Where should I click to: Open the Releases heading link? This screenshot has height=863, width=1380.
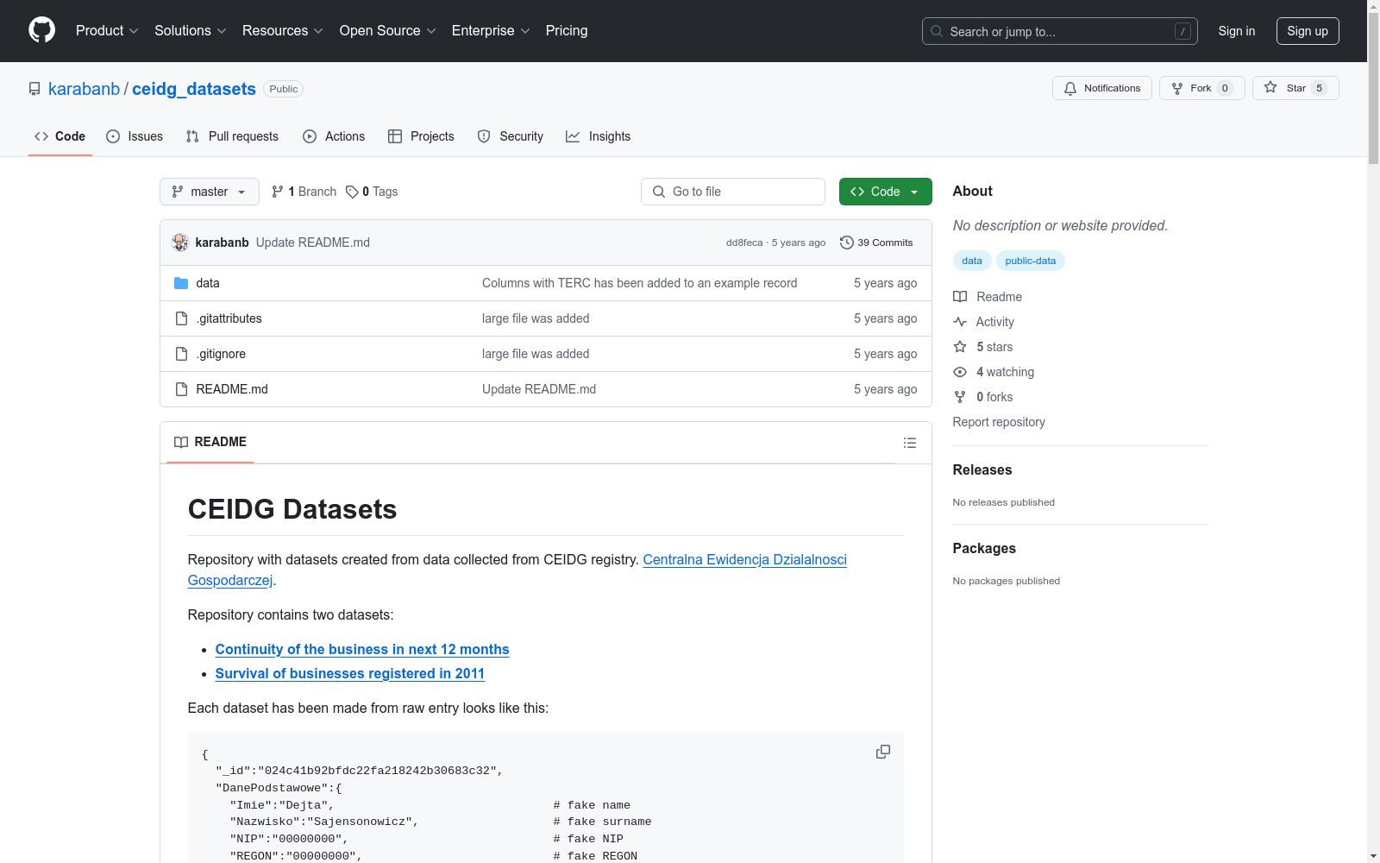[x=982, y=469]
